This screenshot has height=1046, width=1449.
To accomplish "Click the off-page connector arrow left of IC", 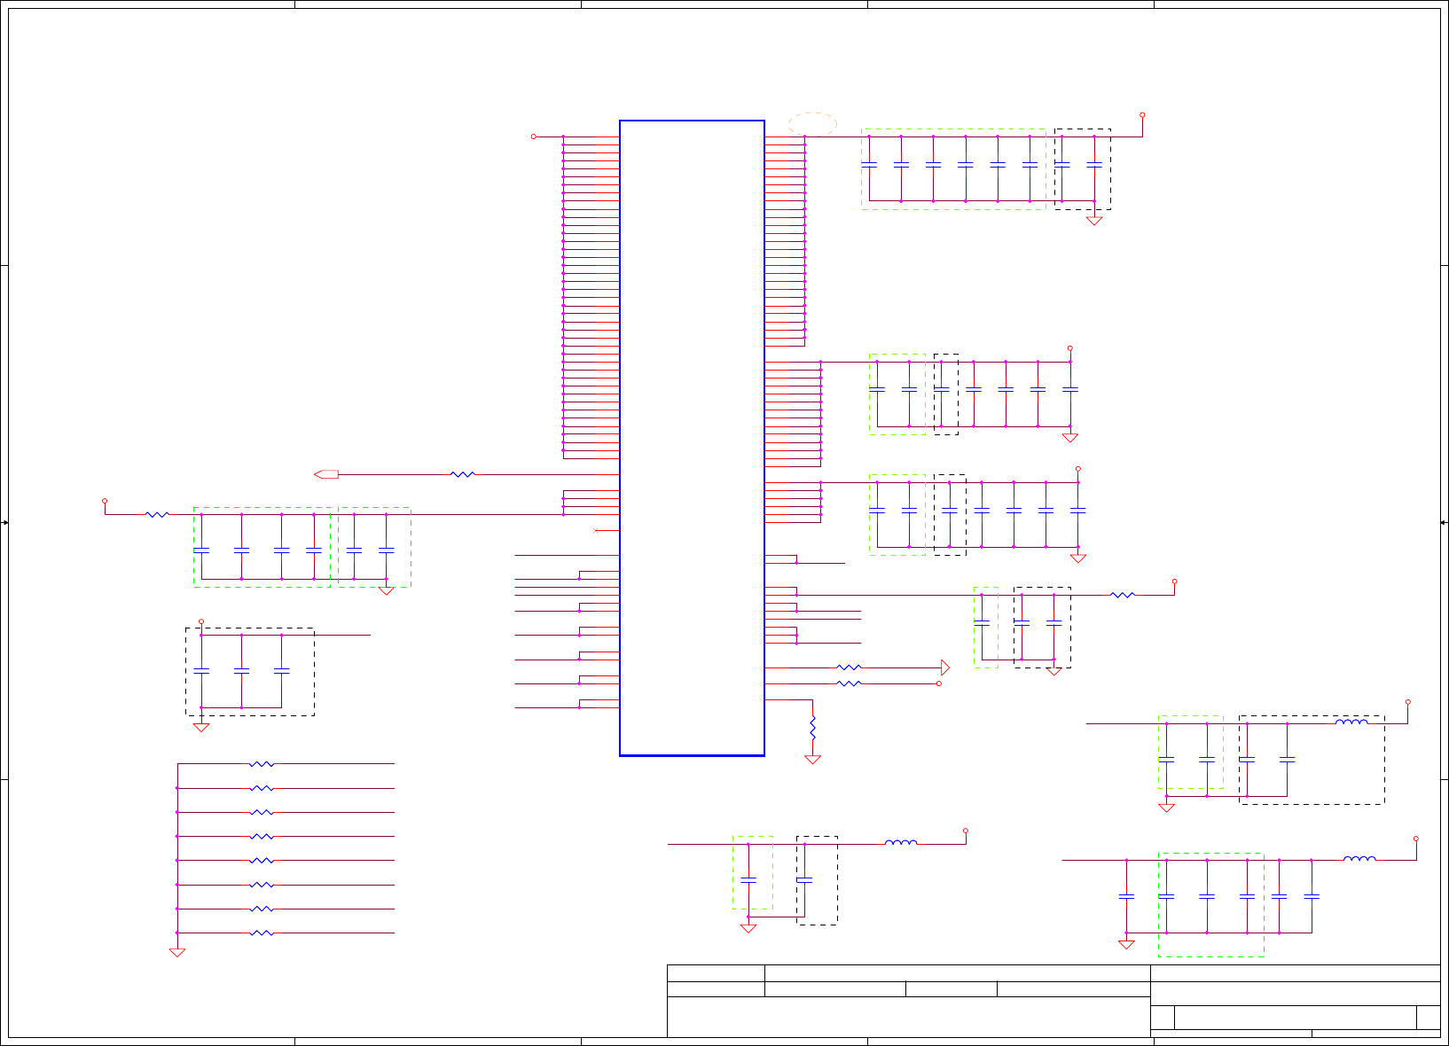I will [x=326, y=474].
